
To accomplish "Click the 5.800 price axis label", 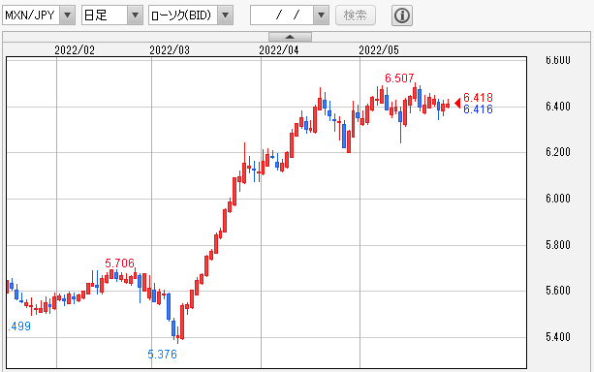I will (x=558, y=245).
